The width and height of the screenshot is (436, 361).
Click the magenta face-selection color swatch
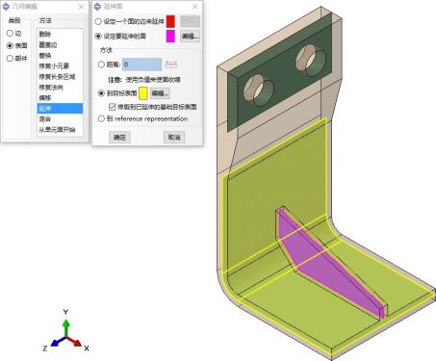point(170,36)
